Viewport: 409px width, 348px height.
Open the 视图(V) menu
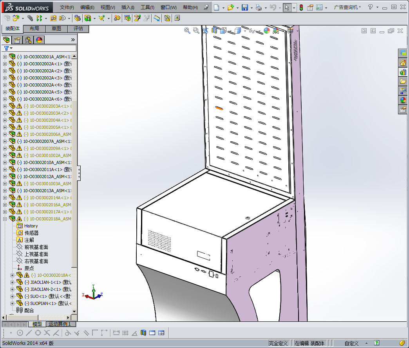pyautogui.click(x=108, y=7)
